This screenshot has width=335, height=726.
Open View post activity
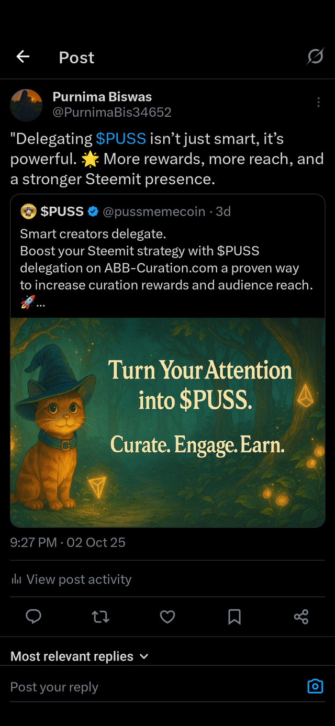[71, 579]
